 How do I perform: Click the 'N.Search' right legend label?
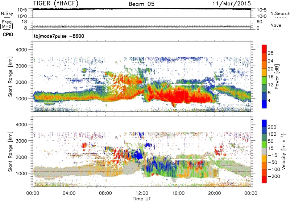pos(280,13)
